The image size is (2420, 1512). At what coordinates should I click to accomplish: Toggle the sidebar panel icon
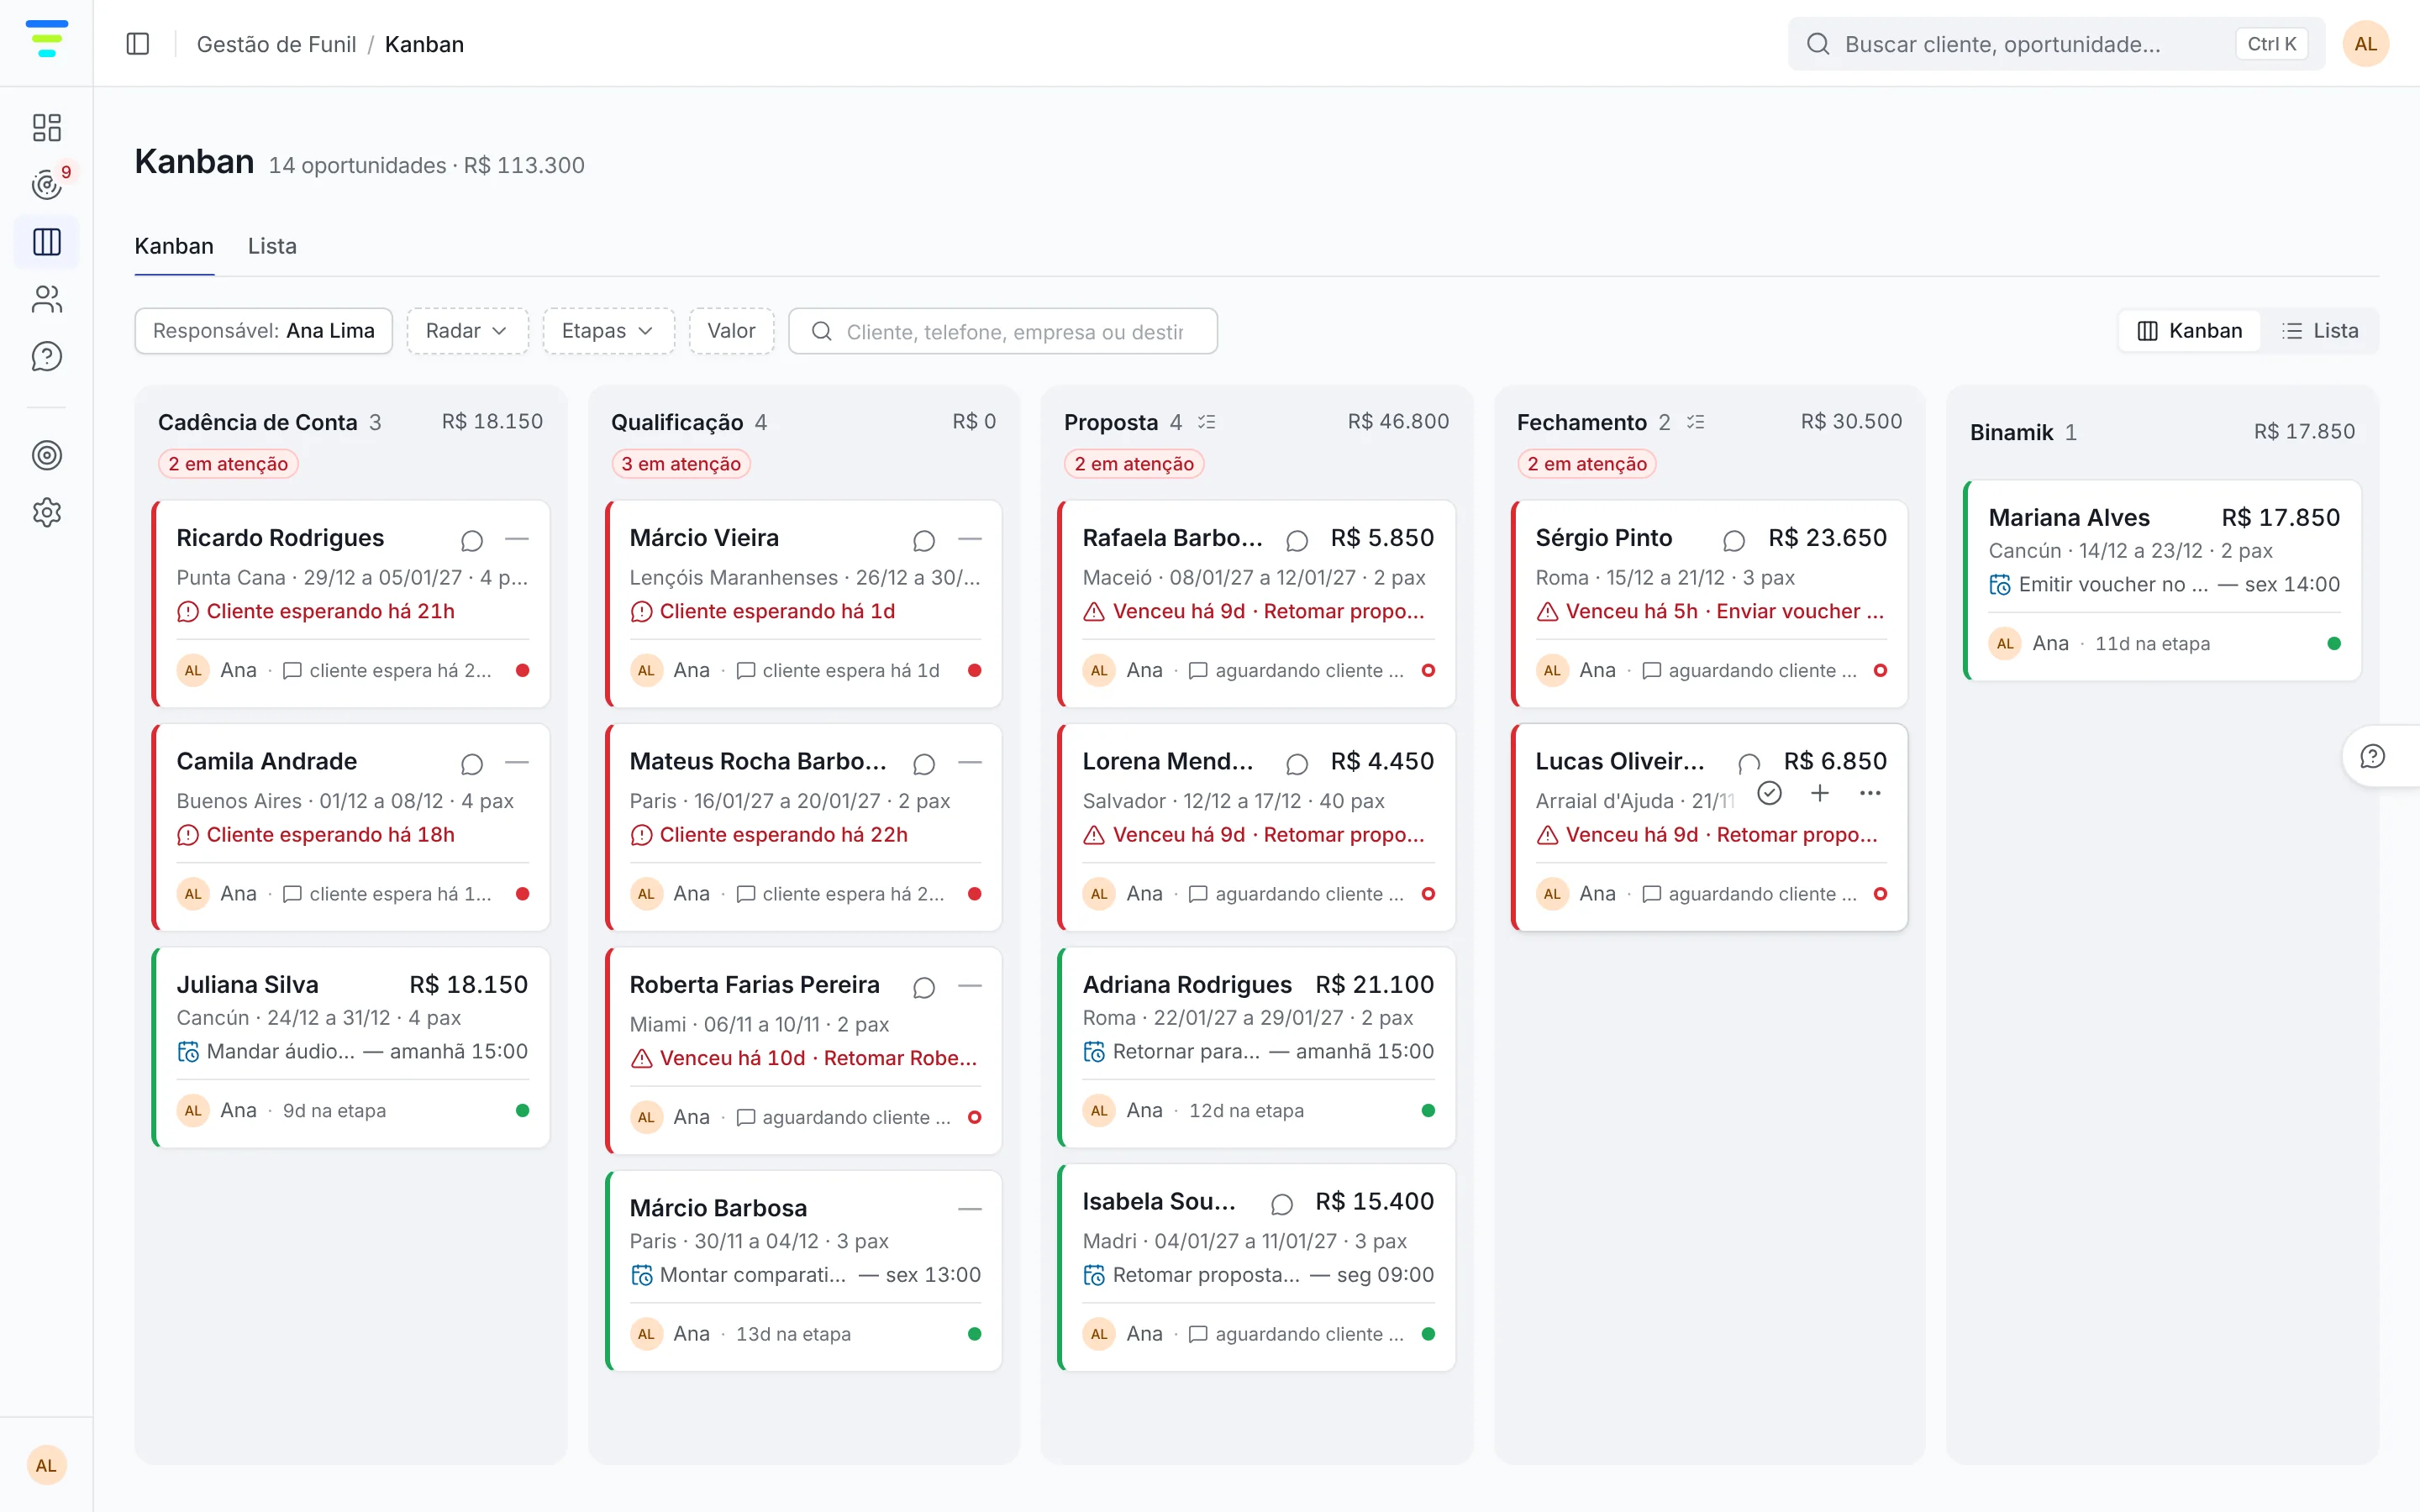[138, 44]
